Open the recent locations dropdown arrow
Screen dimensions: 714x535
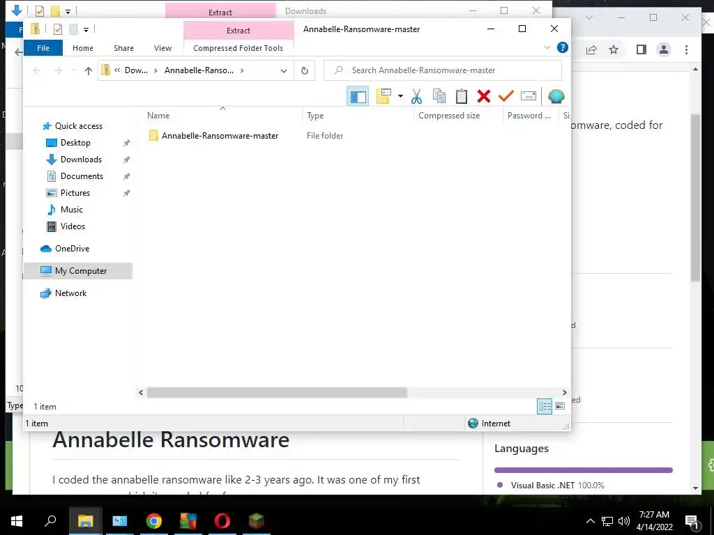[x=74, y=70]
